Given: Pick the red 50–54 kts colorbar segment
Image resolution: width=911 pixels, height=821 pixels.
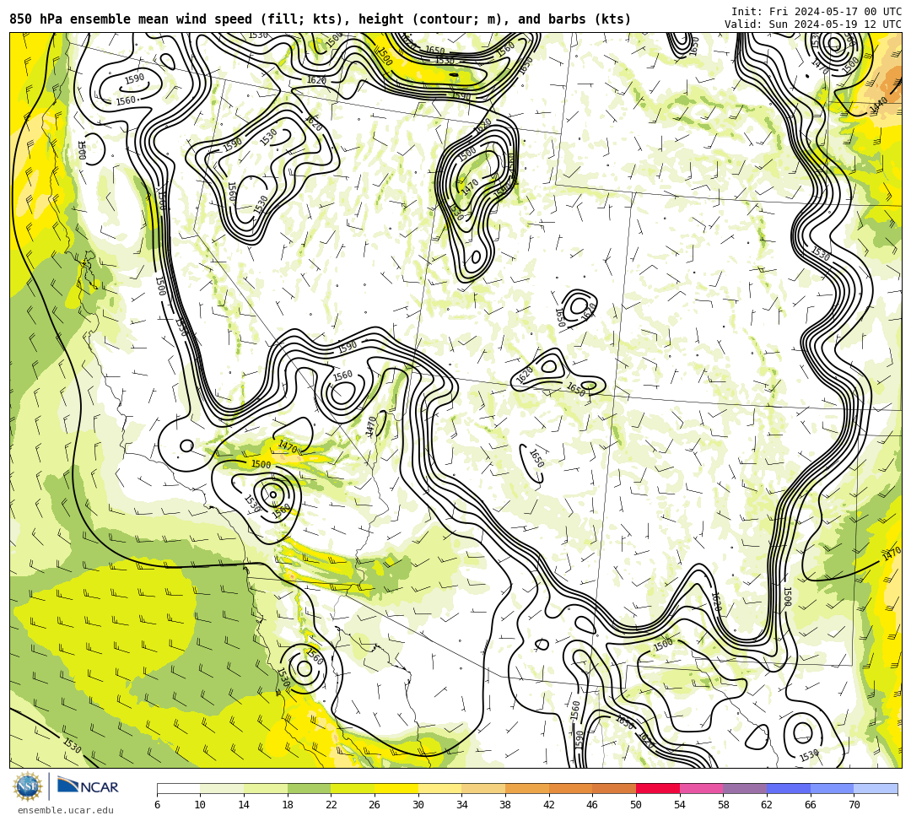Looking at the screenshot, I should [x=658, y=788].
